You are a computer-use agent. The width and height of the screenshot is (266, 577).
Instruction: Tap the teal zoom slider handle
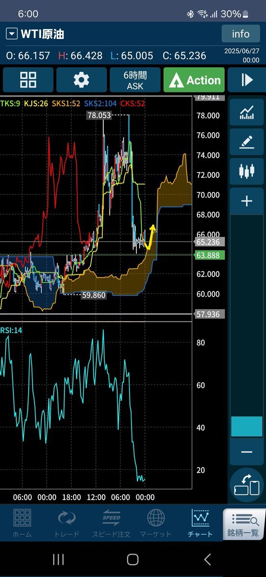pyautogui.click(x=247, y=426)
